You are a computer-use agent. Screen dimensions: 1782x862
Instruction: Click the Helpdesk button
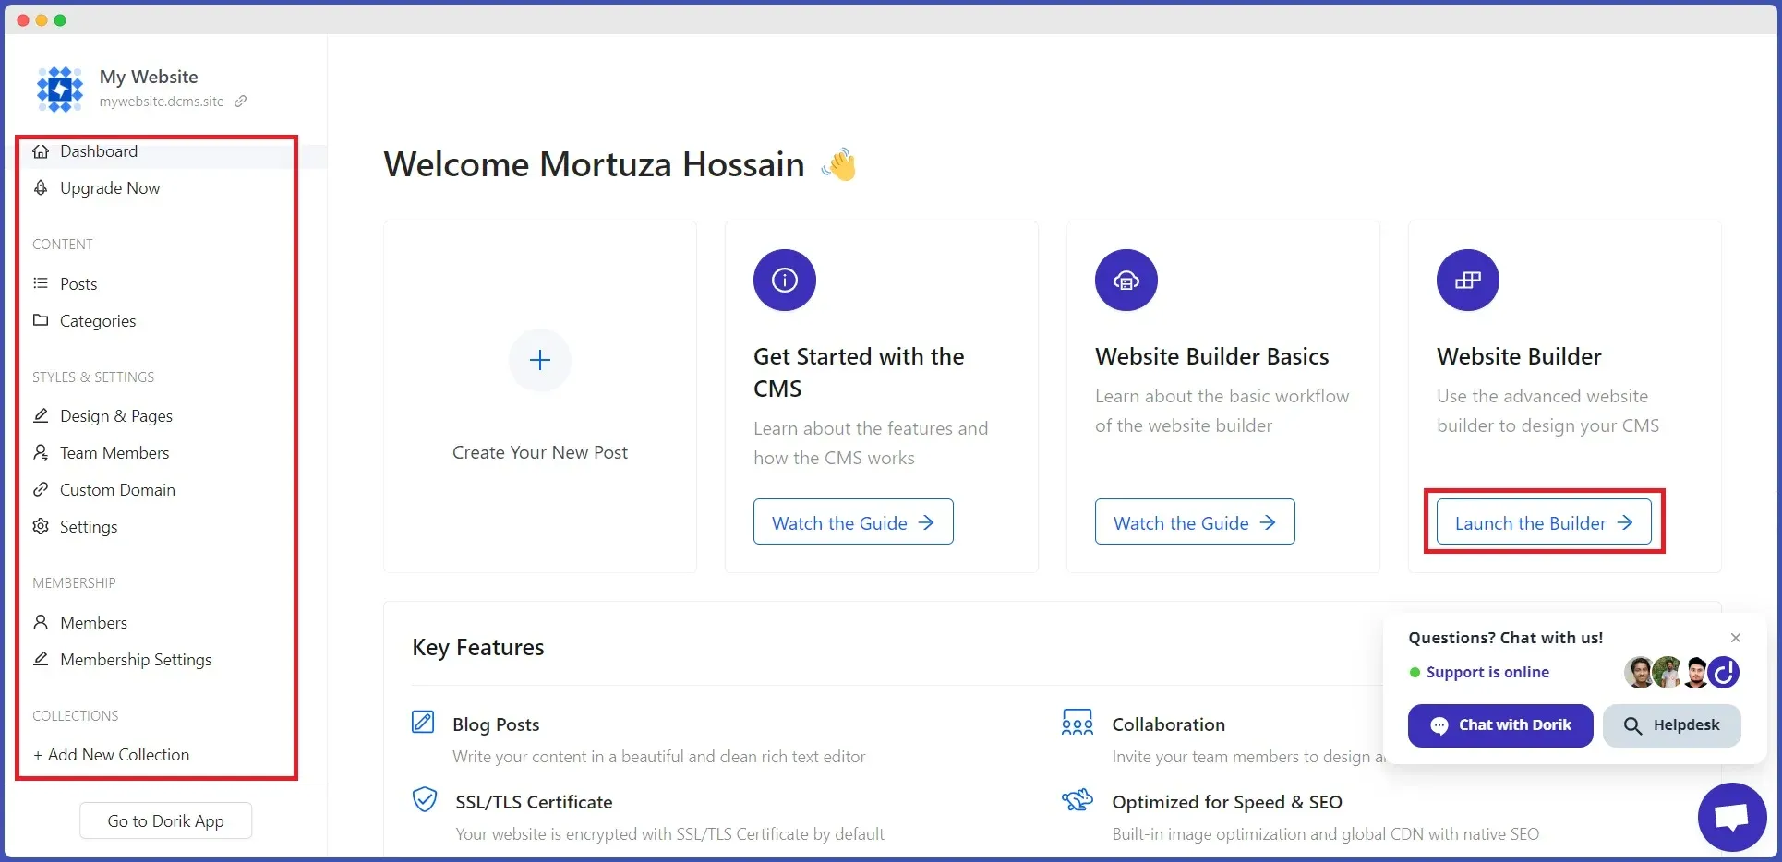(x=1672, y=725)
